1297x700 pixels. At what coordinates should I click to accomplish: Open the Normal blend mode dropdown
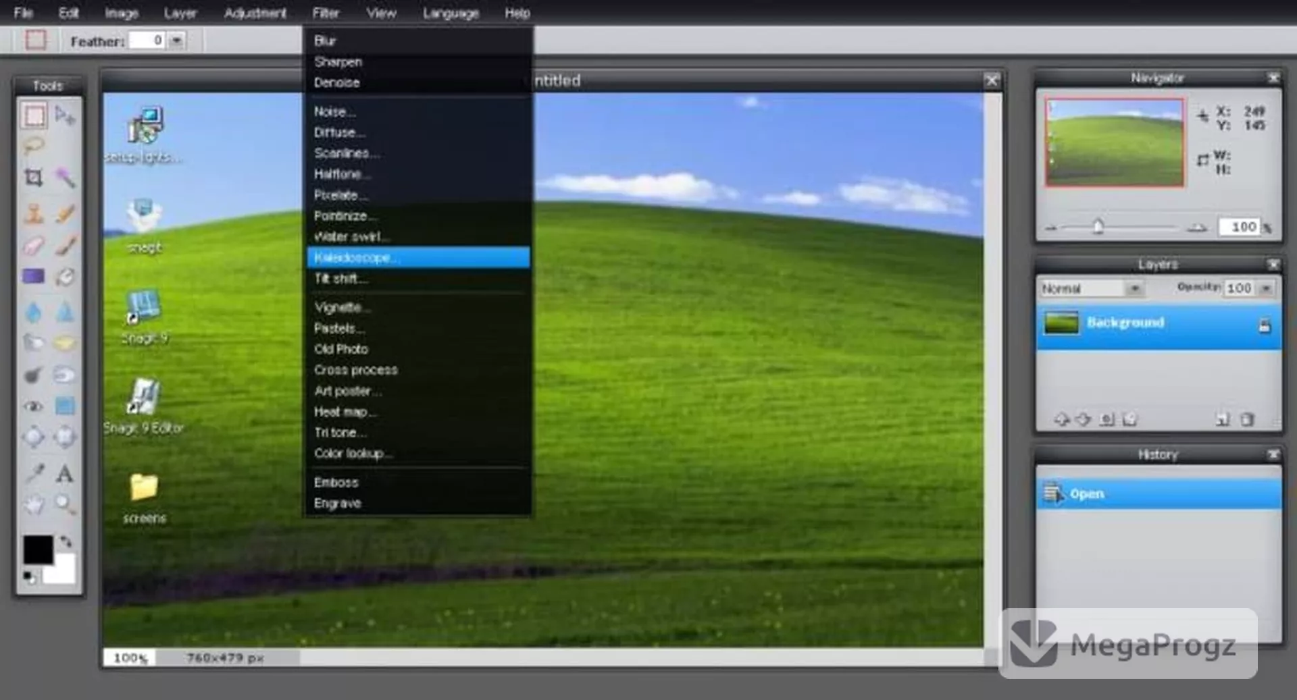coord(1135,288)
